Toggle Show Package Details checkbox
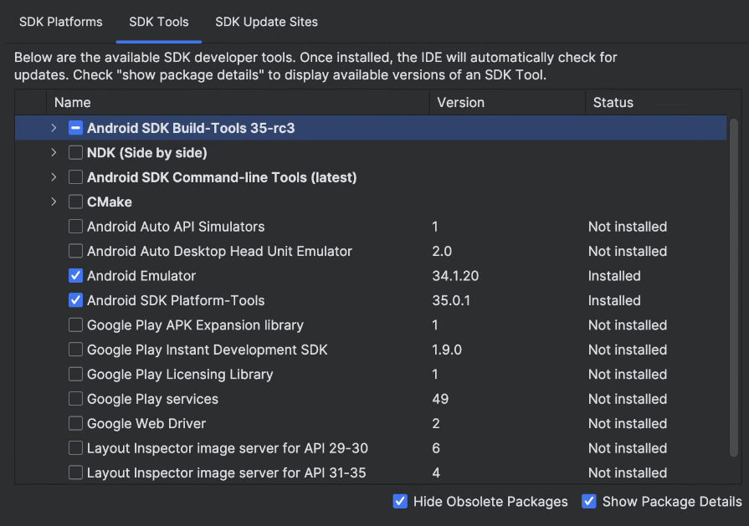The width and height of the screenshot is (749, 526). click(x=589, y=502)
